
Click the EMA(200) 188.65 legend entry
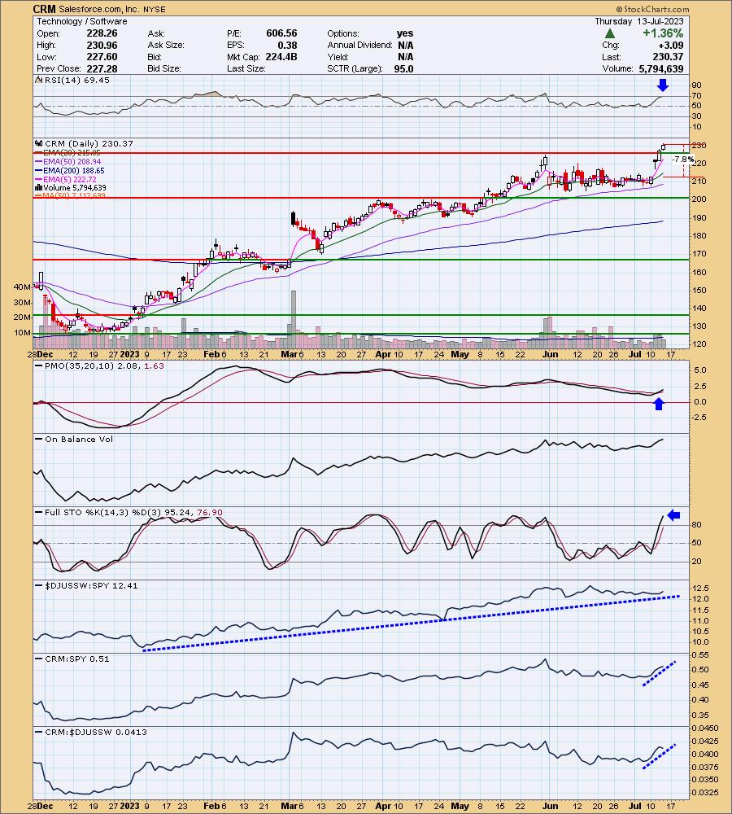tap(74, 170)
